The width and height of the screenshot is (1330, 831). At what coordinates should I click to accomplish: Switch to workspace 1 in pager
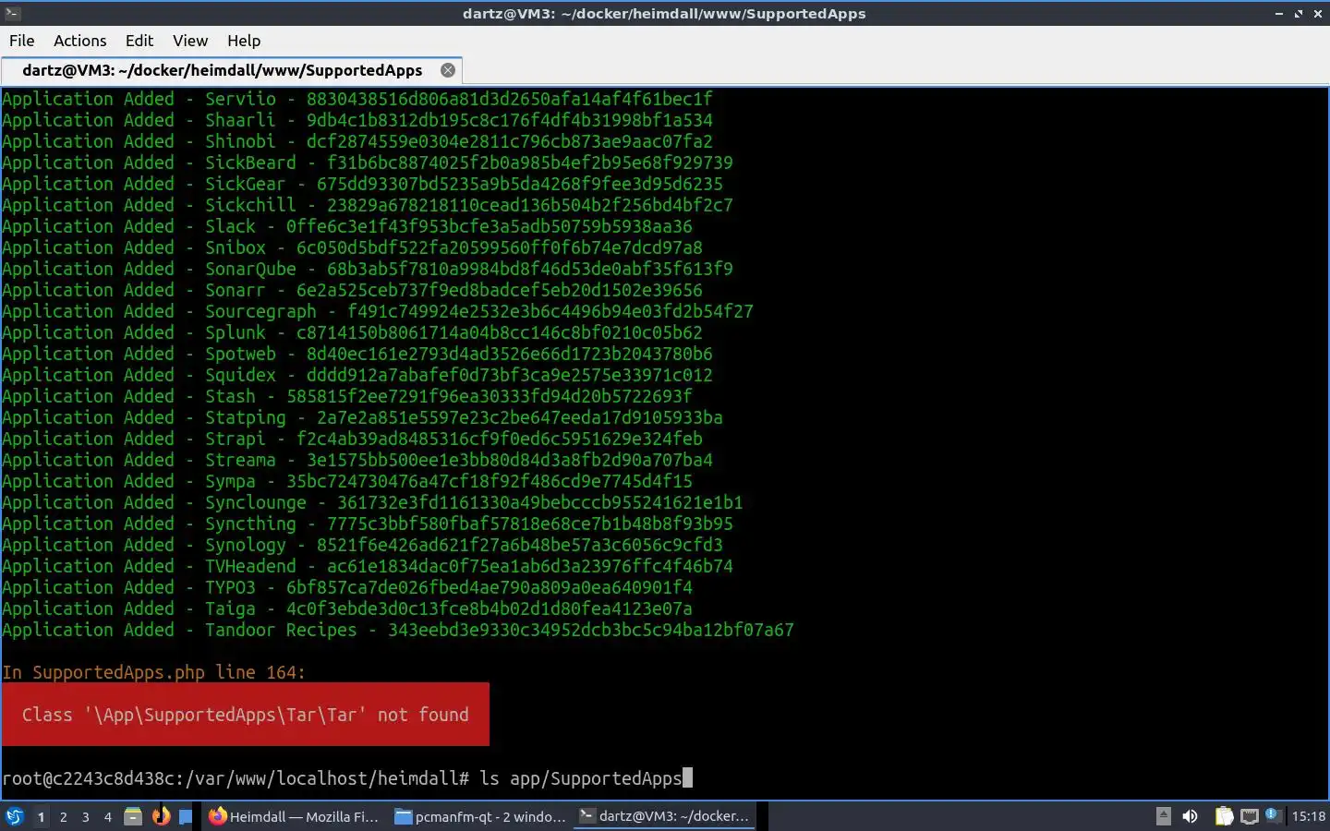point(41,816)
